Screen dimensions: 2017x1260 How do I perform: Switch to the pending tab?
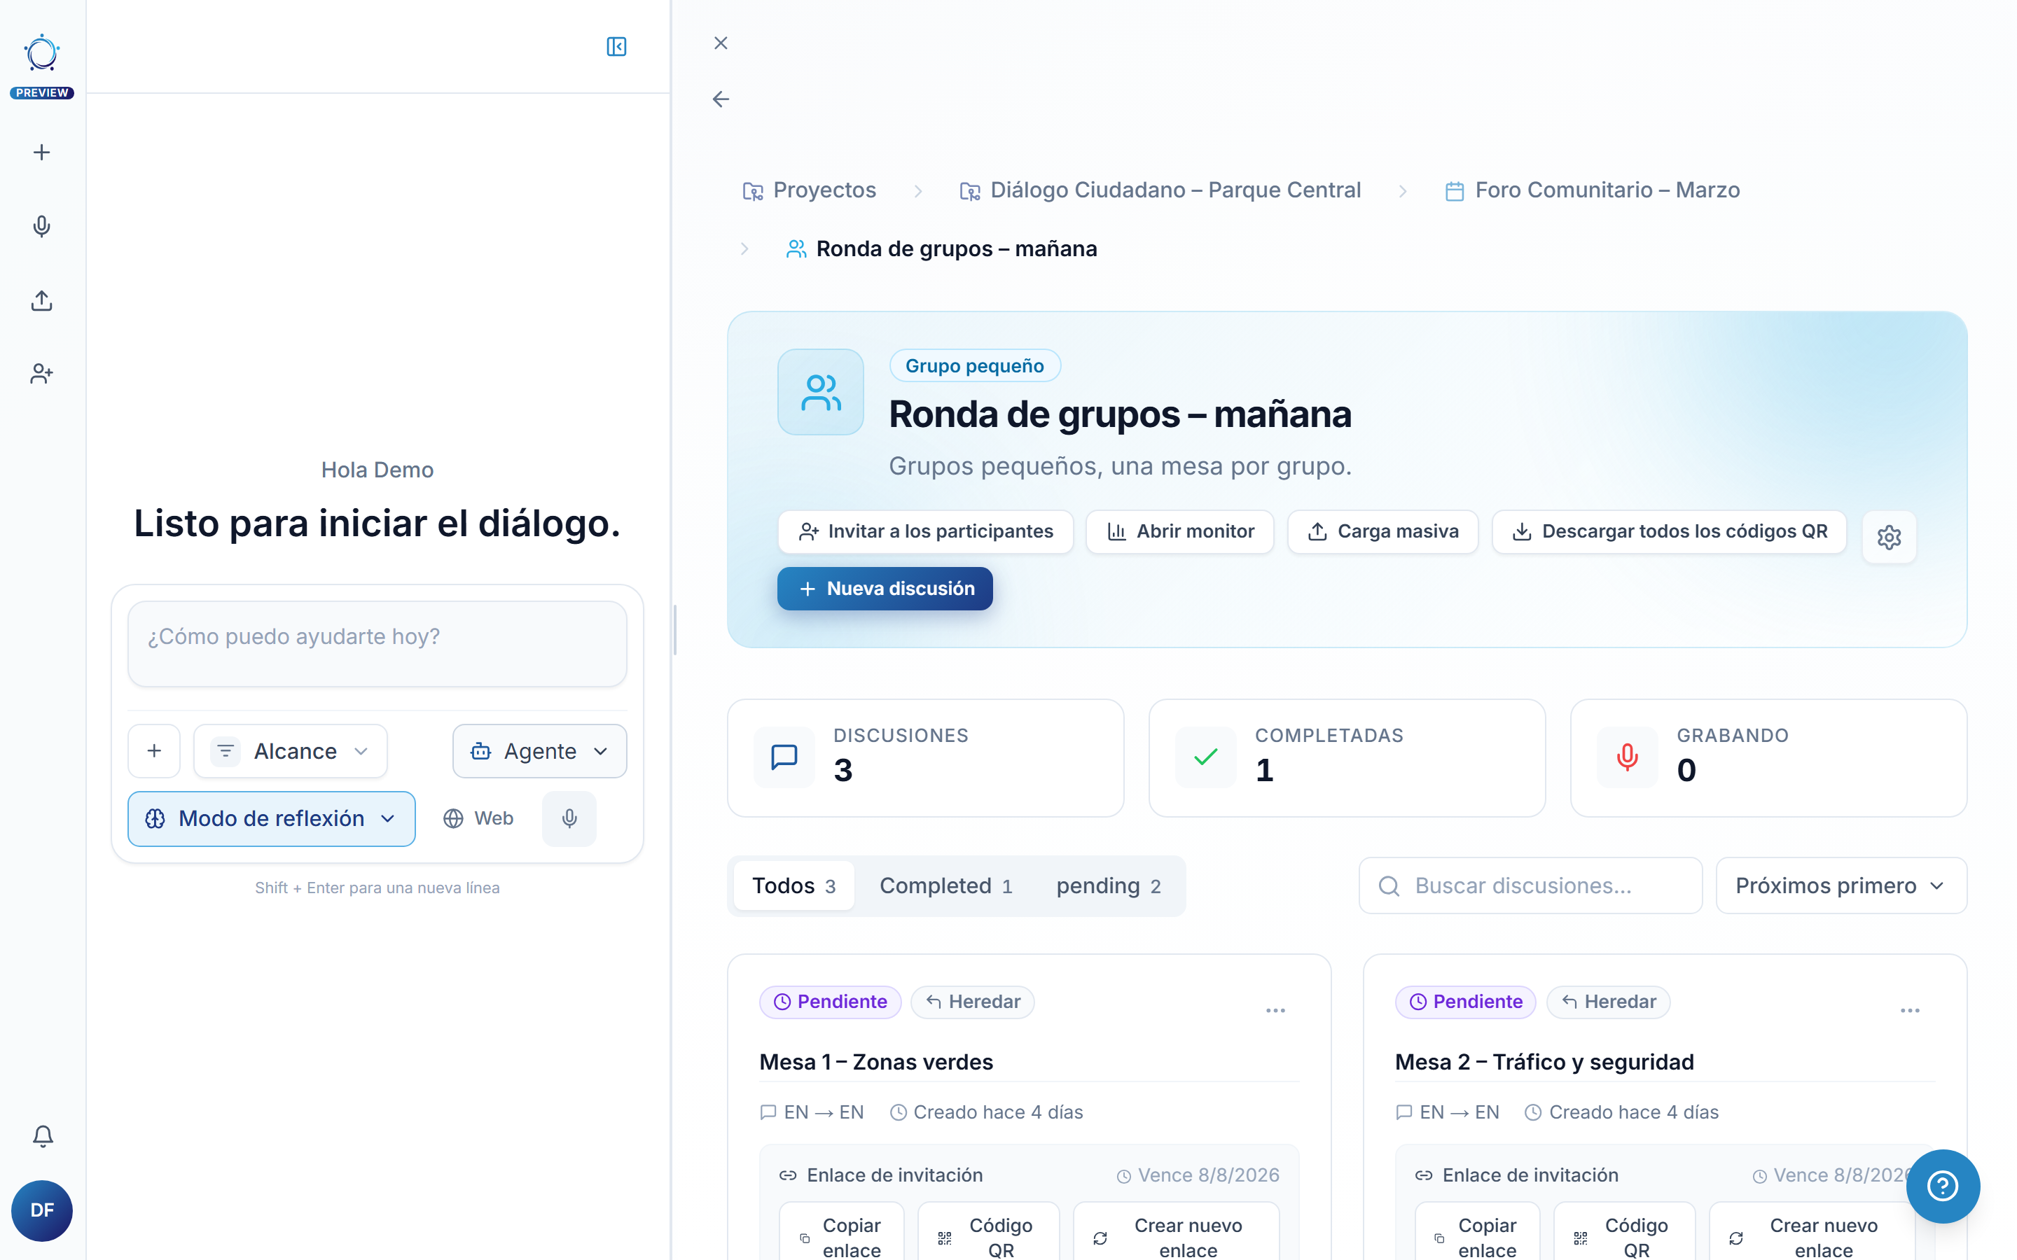coord(1109,885)
